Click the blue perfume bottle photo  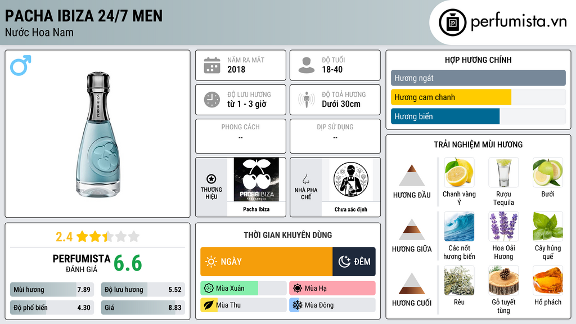tap(98, 134)
